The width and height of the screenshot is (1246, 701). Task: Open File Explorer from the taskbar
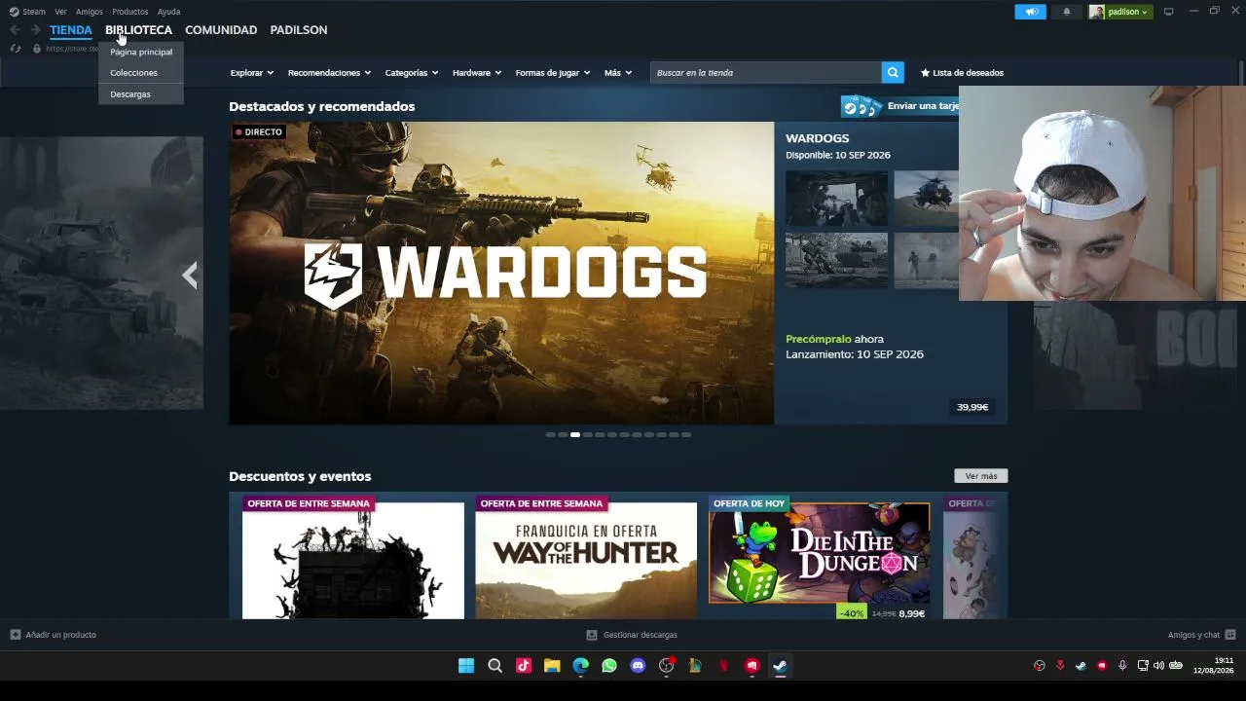point(552,666)
